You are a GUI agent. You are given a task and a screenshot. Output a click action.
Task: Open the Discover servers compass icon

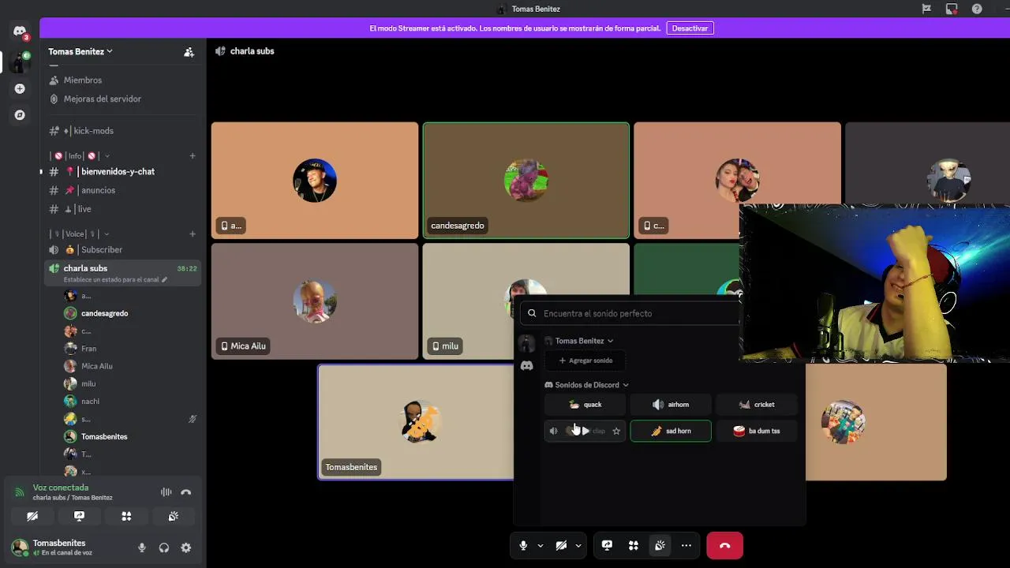(20, 115)
